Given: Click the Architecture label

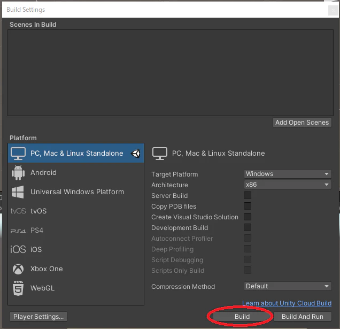Looking at the screenshot, I should (169, 185).
